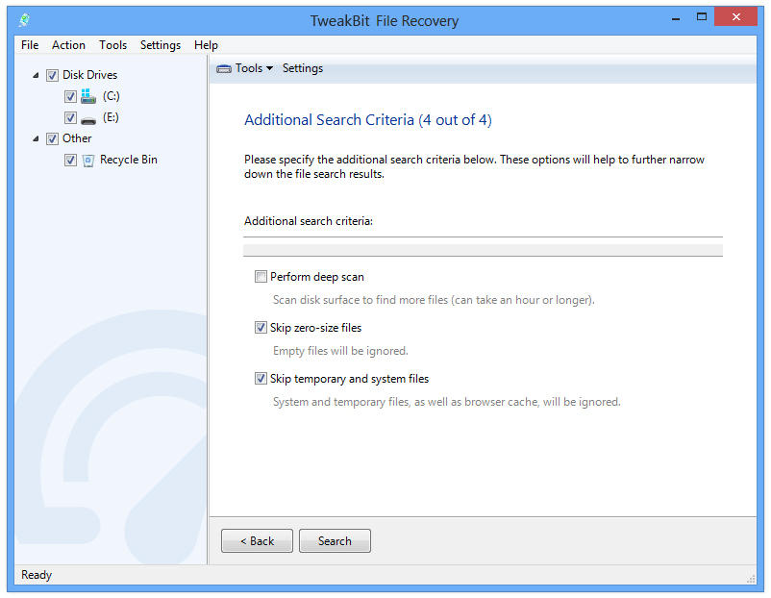Click 'Empty files will be ignored.' description
Screen dimensions: 771x598
[x=340, y=351]
